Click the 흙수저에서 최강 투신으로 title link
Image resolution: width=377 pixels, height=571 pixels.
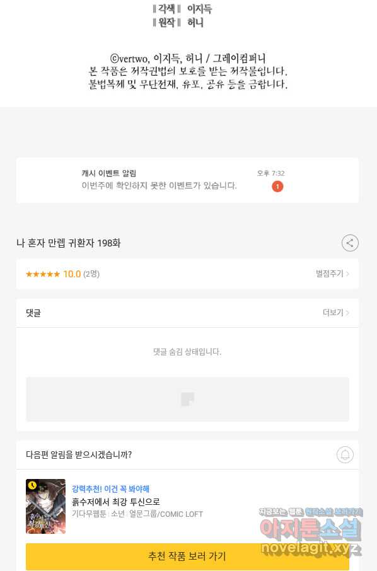coord(116,502)
